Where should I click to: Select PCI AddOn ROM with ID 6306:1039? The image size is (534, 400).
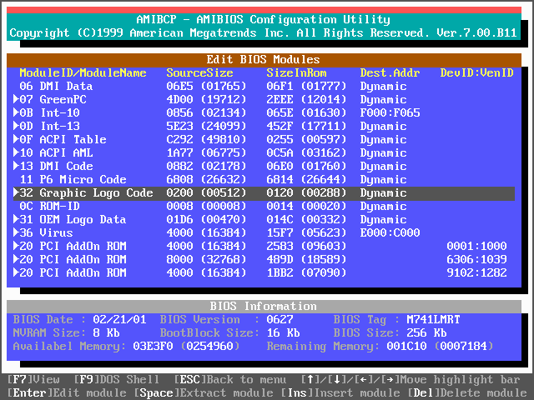(264, 259)
